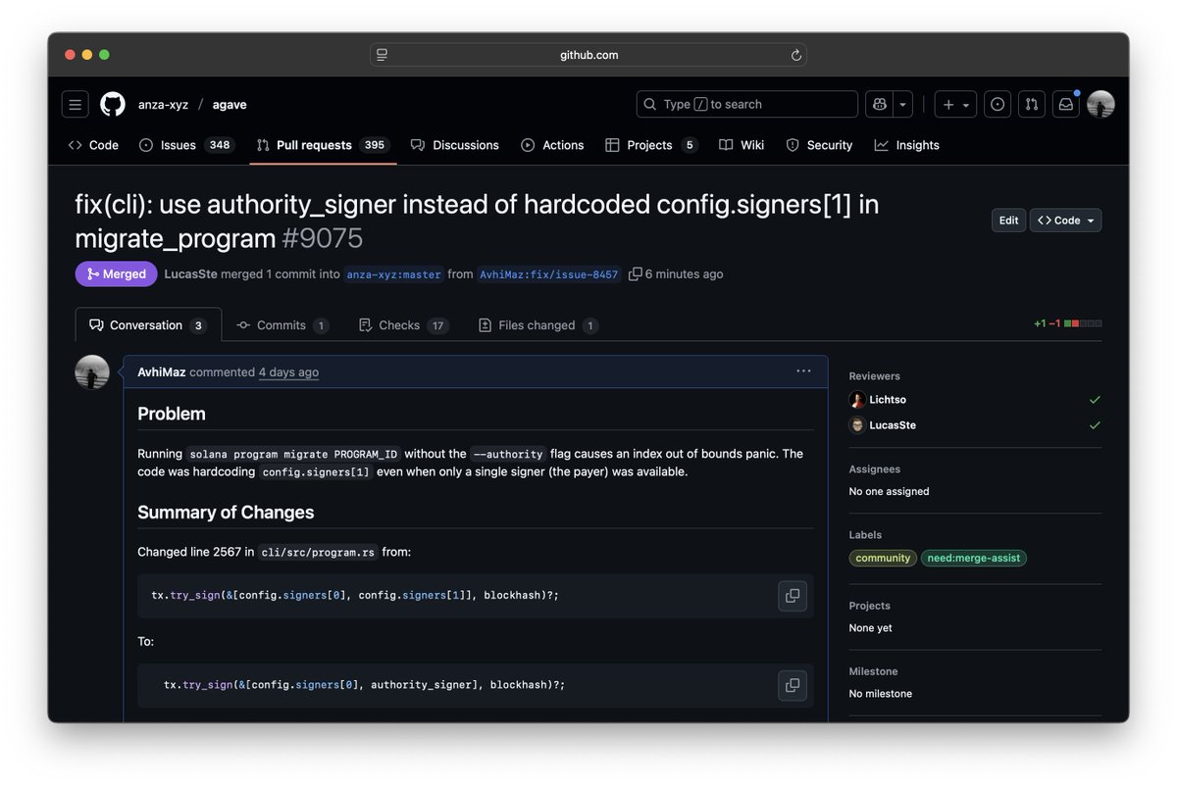
Task: Open the 4 days ago timestamp link
Action: tap(288, 372)
